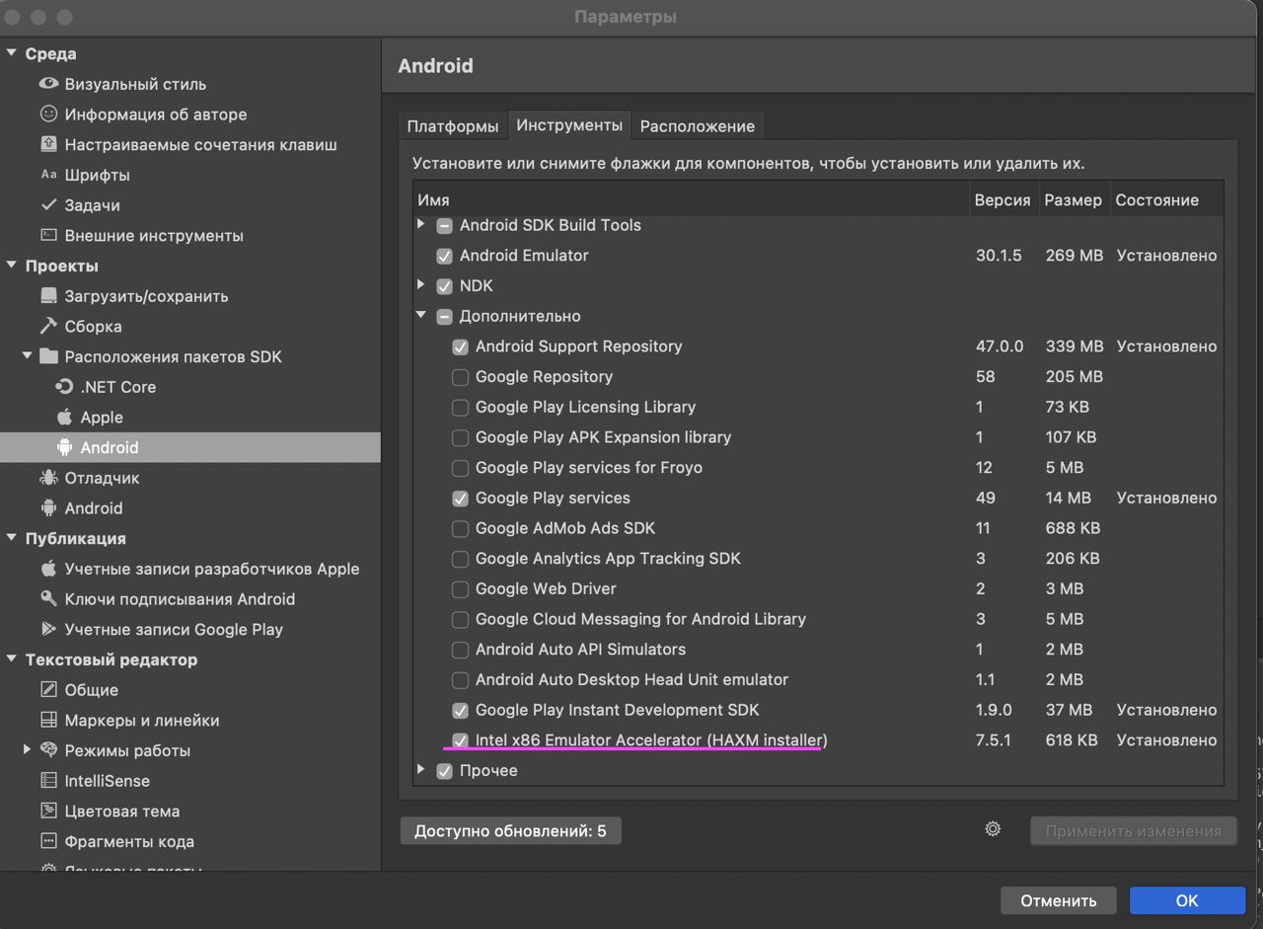
Task: Select the Инструменты tab
Action: pyautogui.click(x=569, y=125)
